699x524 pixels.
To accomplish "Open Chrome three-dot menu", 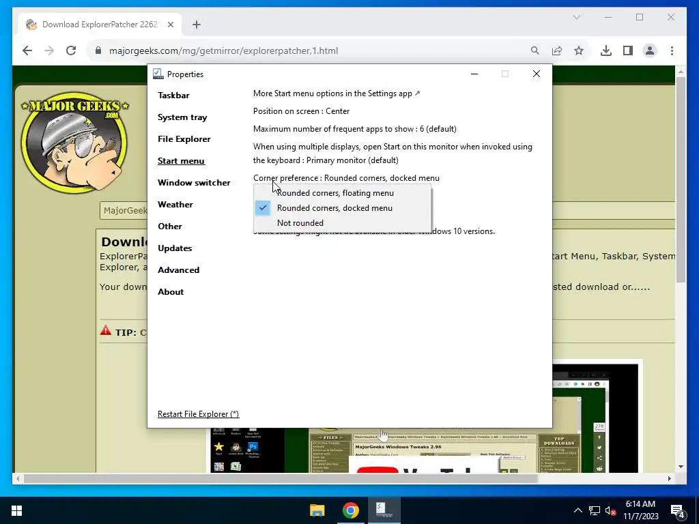I will (672, 50).
